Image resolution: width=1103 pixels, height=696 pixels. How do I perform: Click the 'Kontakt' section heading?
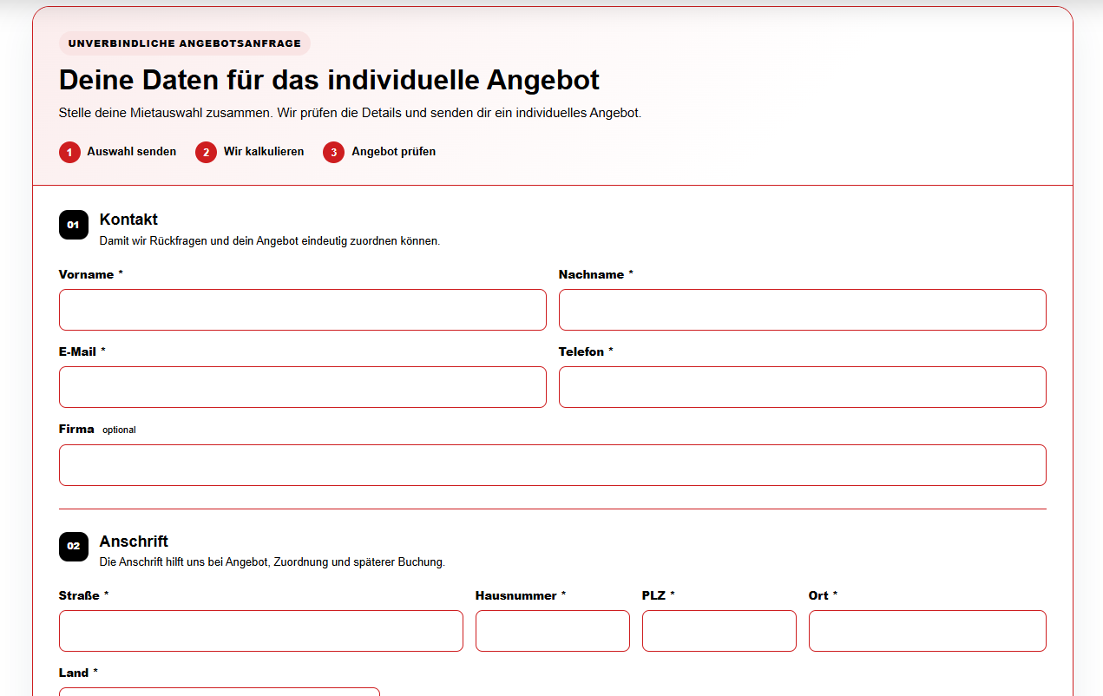128,220
